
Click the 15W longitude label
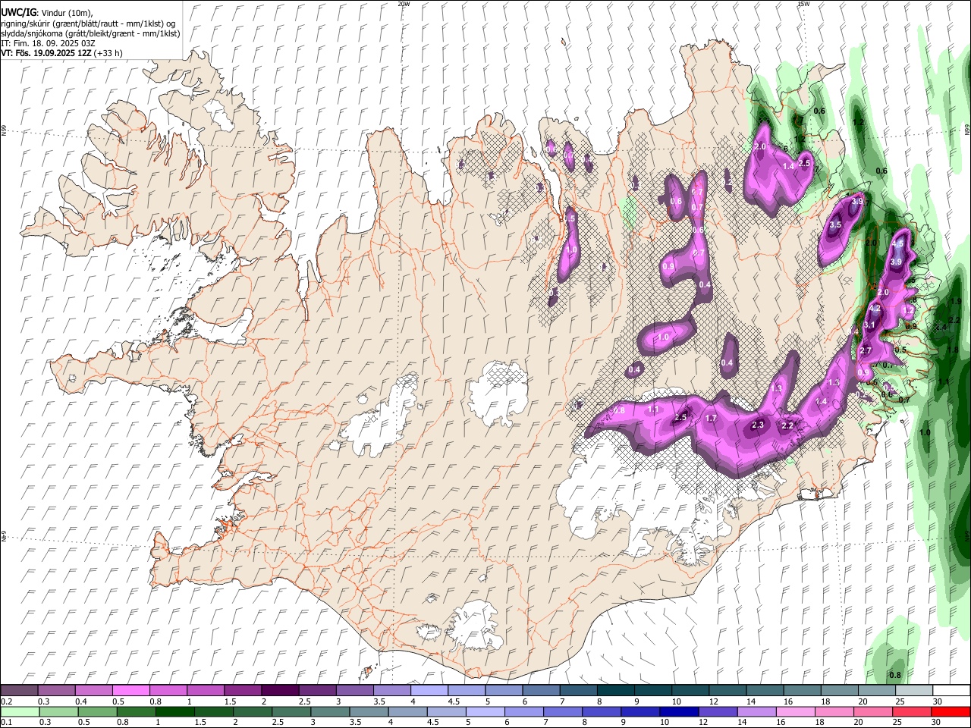tap(803, 4)
